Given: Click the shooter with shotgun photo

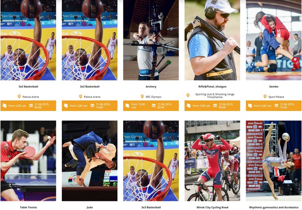Looking at the screenshot, I should (212, 40).
